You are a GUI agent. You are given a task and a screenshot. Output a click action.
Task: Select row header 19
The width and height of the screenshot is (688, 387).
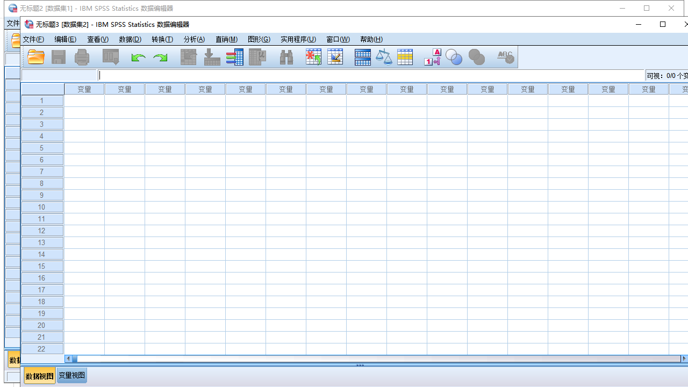(42, 313)
